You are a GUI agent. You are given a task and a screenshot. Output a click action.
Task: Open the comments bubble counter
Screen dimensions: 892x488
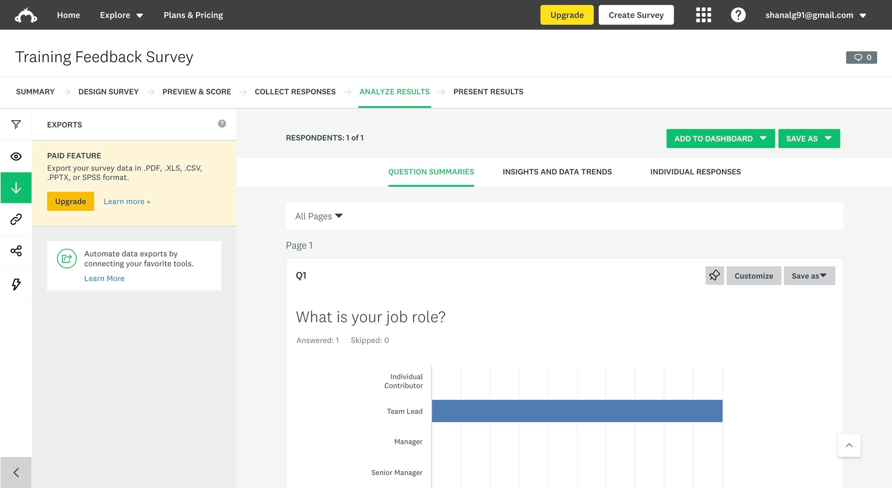861,58
